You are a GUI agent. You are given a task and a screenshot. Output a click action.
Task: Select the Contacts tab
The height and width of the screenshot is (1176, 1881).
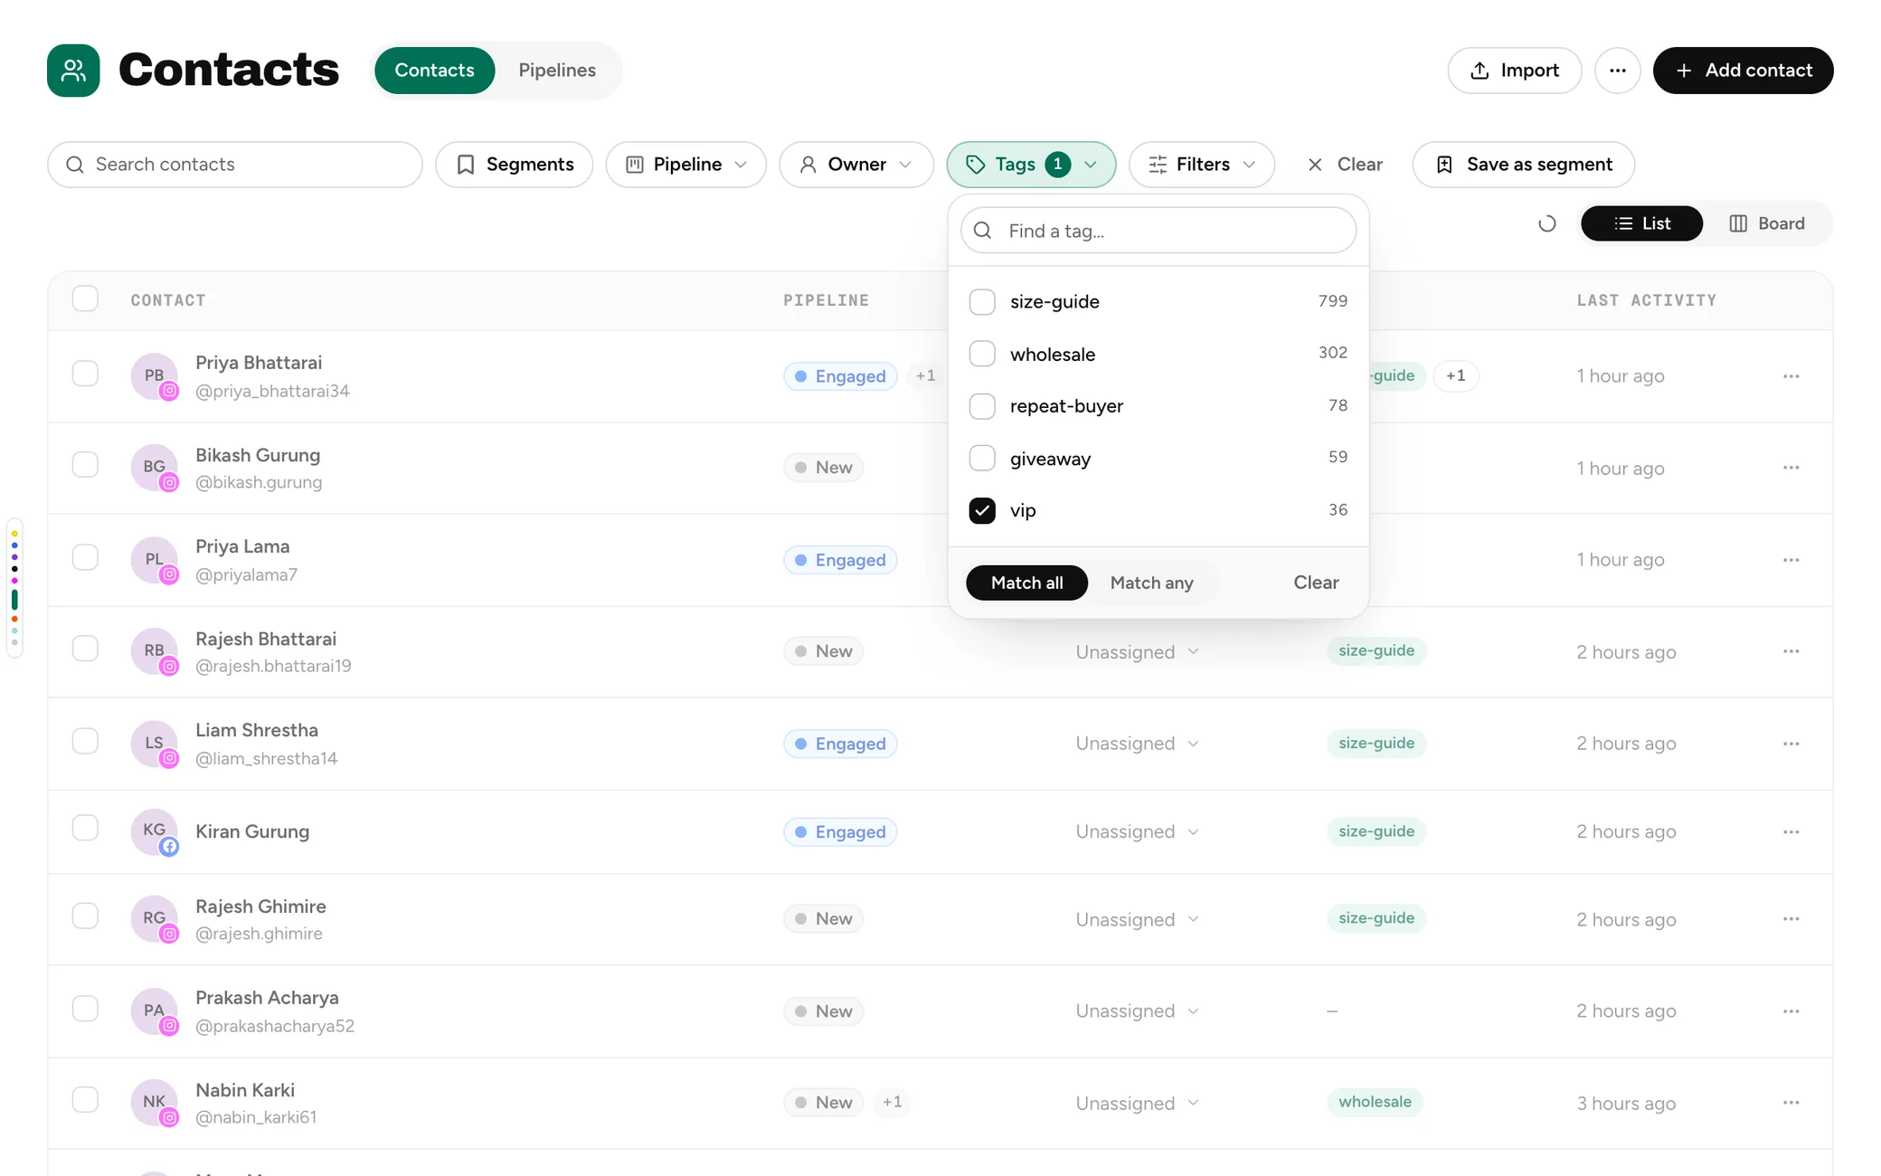[434, 71]
